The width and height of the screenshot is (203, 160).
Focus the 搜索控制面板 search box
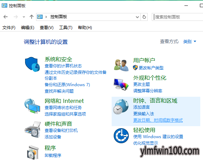[178, 17]
